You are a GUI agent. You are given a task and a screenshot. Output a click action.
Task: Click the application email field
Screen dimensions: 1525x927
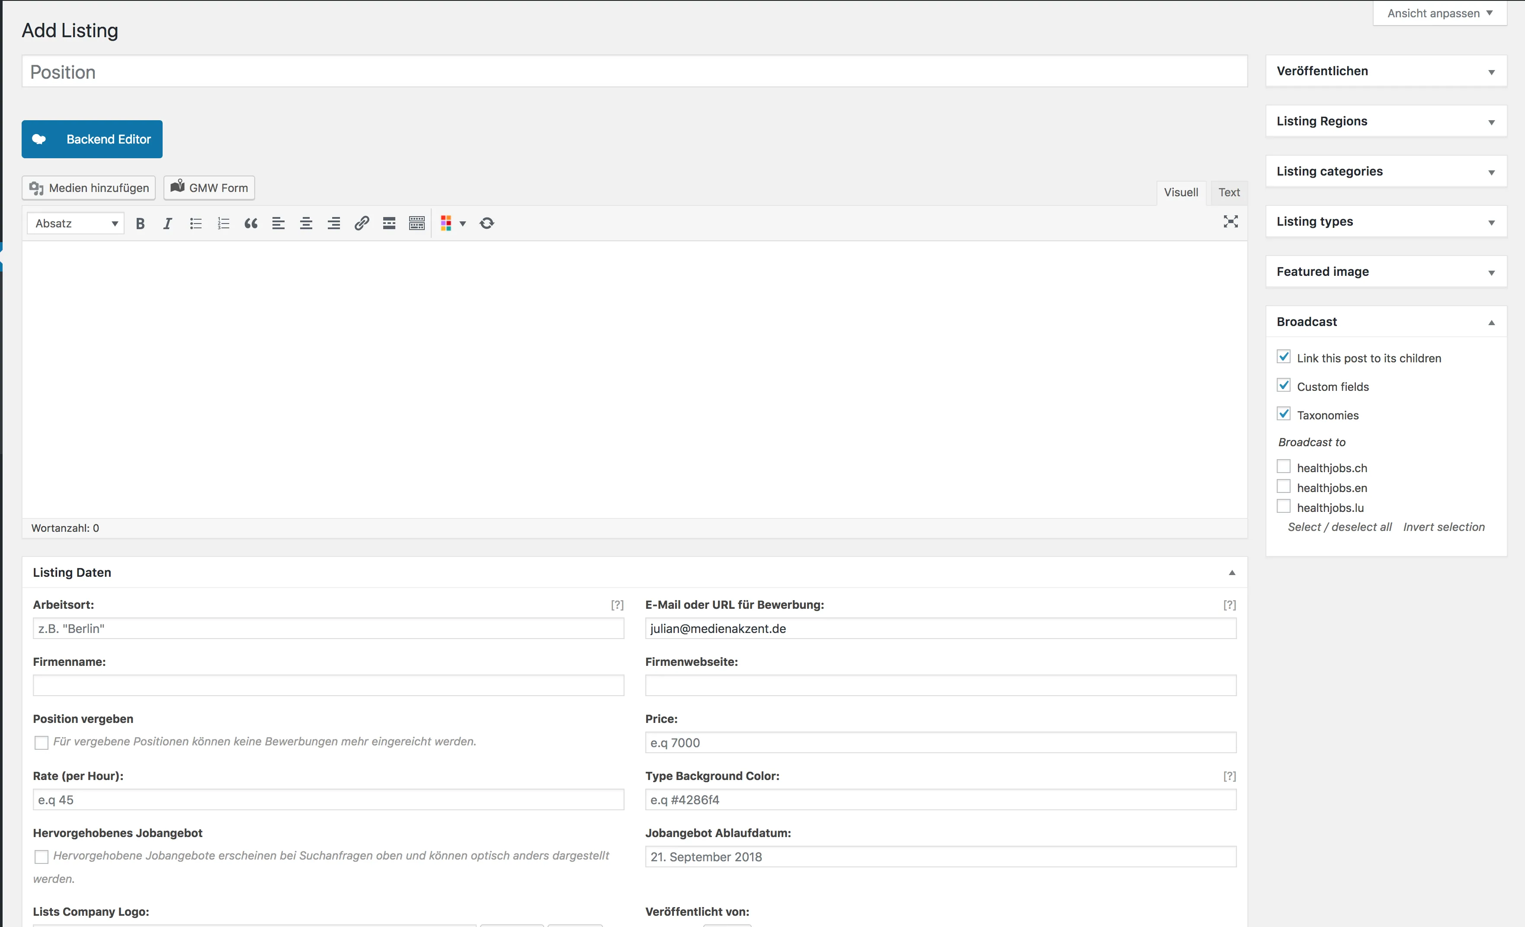click(x=941, y=629)
